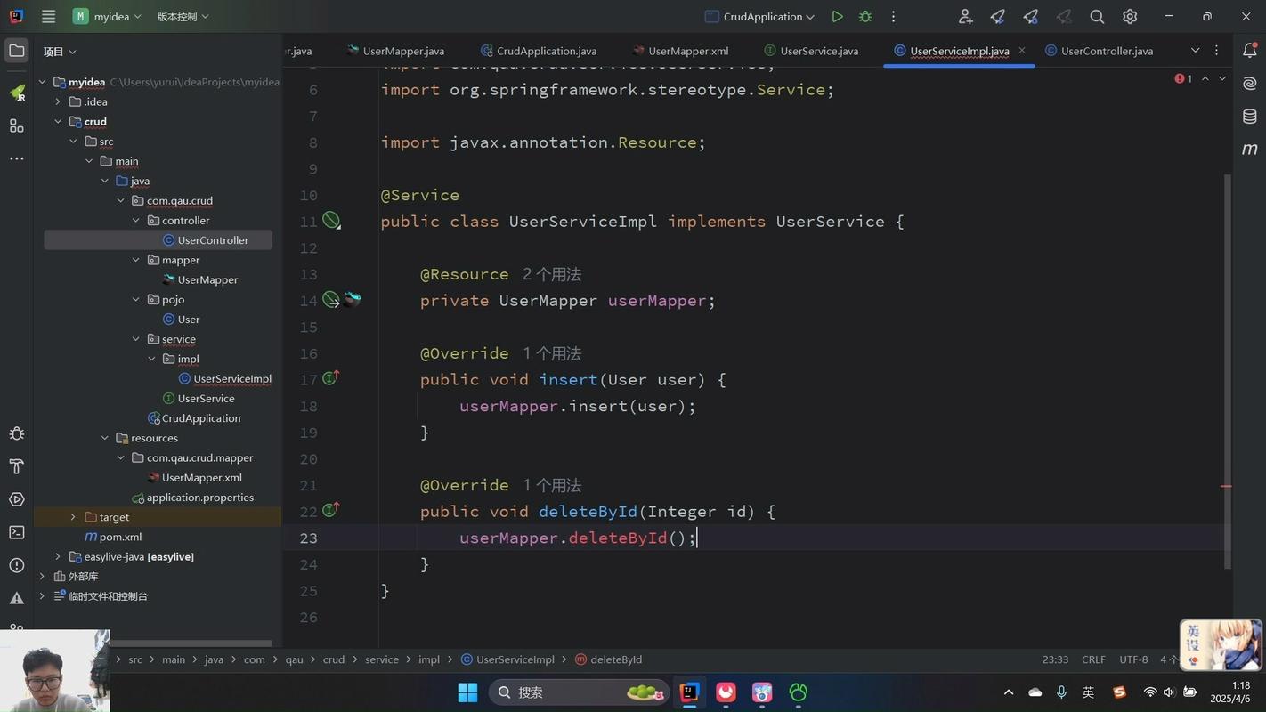Open the Problems tool window
Screen dimensions: 1266x712
(16, 563)
